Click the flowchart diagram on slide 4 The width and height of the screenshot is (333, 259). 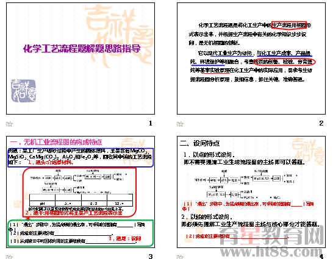(x=246, y=184)
